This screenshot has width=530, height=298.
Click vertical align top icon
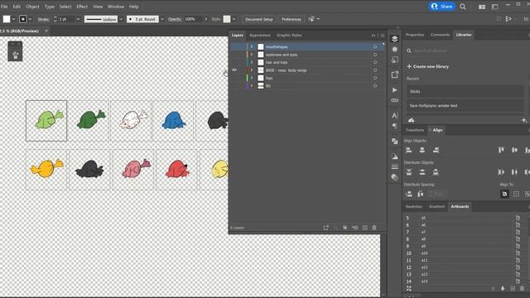[501, 150]
